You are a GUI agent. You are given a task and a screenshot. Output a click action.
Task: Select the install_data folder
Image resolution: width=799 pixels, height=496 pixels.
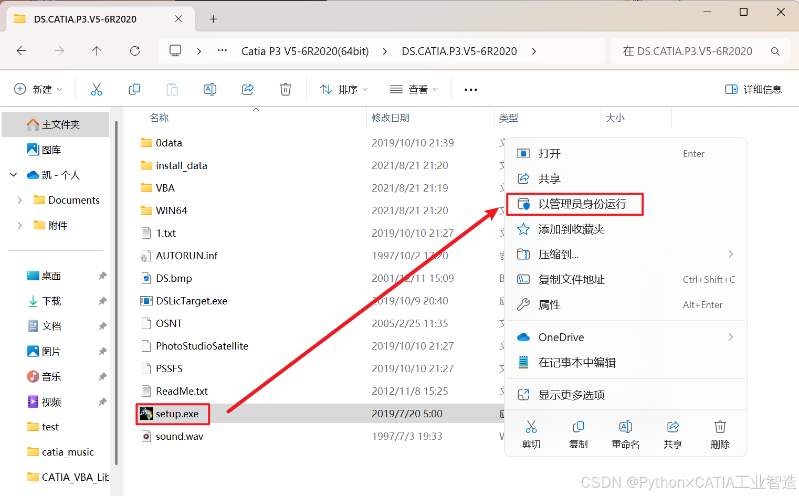click(x=181, y=165)
